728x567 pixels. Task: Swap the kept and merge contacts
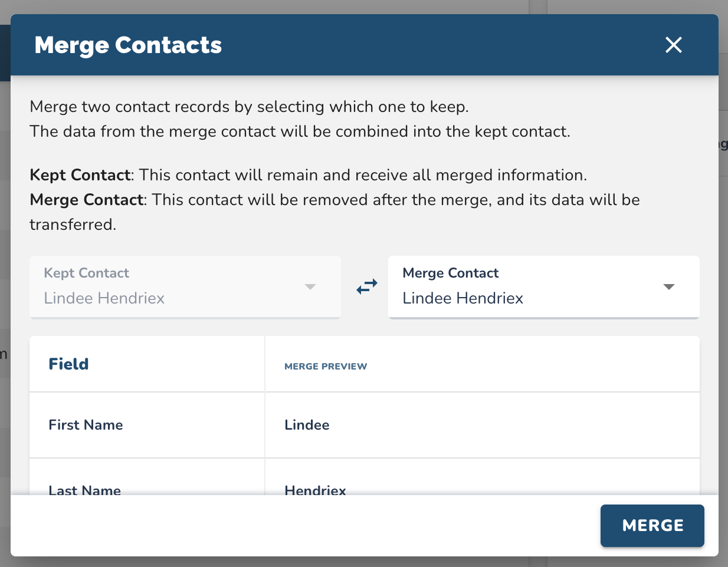point(367,287)
